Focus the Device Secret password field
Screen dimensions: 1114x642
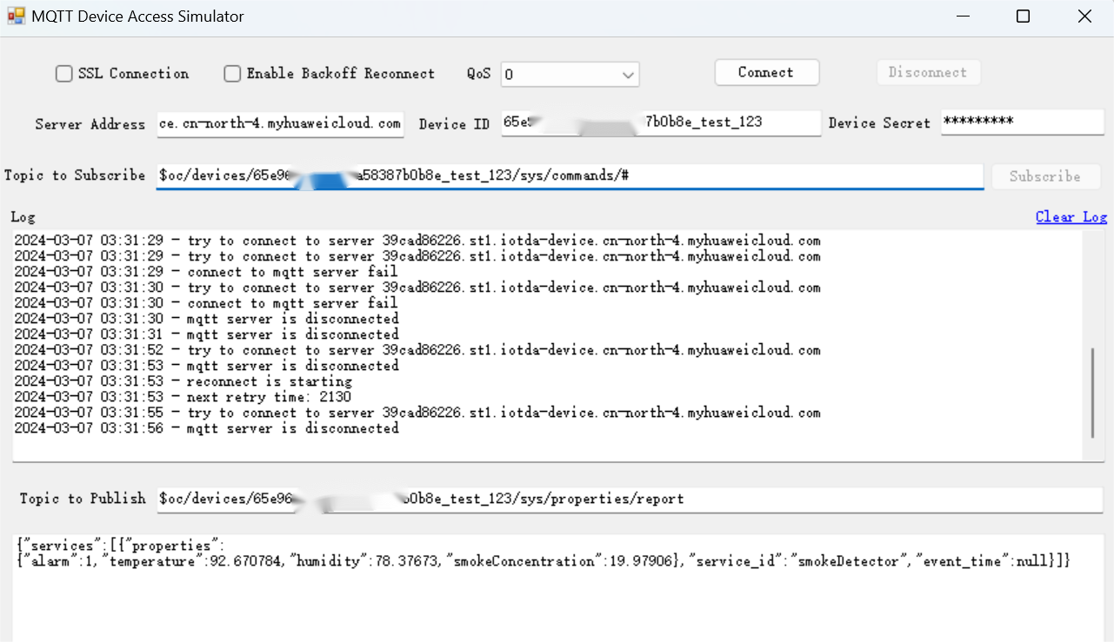(x=1021, y=123)
